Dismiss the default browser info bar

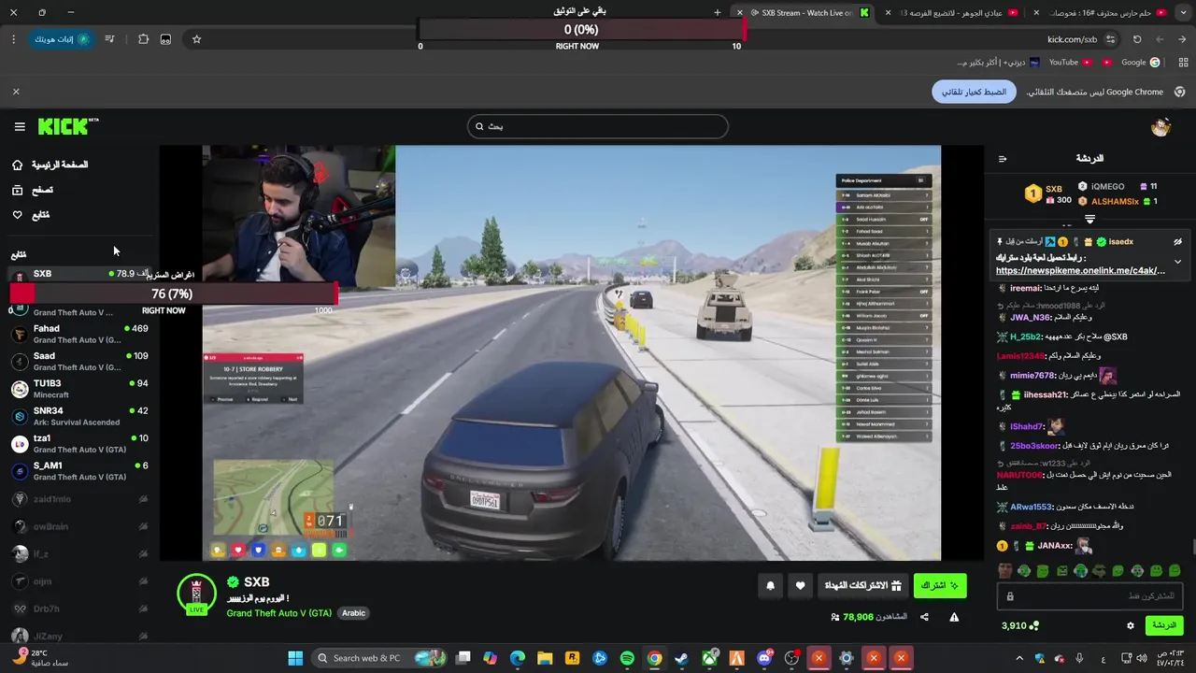pyautogui.click(x=16, y=92)
